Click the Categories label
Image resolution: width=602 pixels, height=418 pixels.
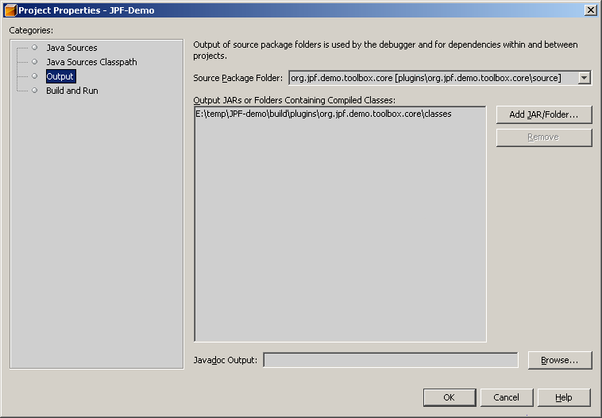pyautogui.click(x=31, y=30)
